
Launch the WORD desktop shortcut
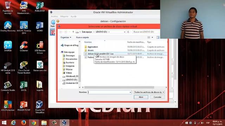click(x=40, y=27)
